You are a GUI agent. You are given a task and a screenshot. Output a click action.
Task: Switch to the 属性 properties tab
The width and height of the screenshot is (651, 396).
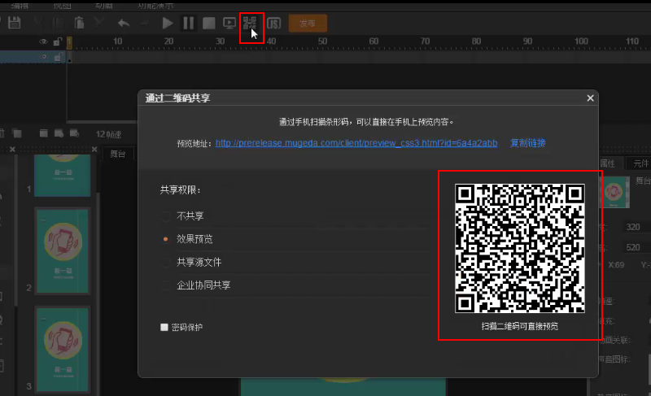coord(607,163)
